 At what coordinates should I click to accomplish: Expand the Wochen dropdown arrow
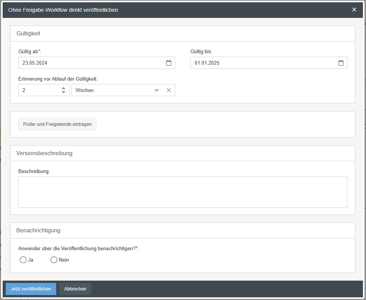(157, 90)
